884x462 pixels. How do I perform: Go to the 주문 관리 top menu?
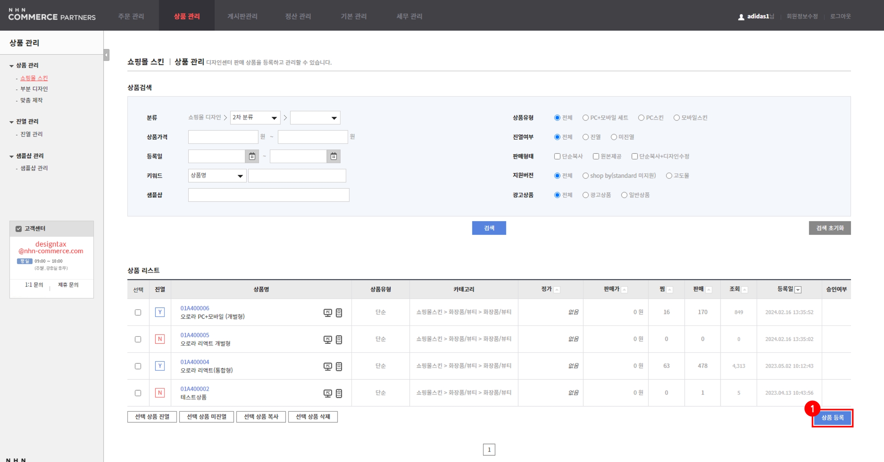pos(131,16)
